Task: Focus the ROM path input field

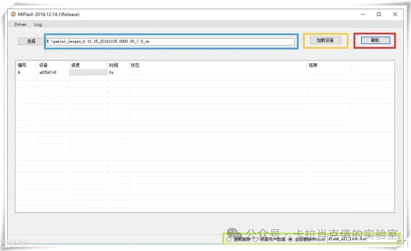Action: coord(170,42)
